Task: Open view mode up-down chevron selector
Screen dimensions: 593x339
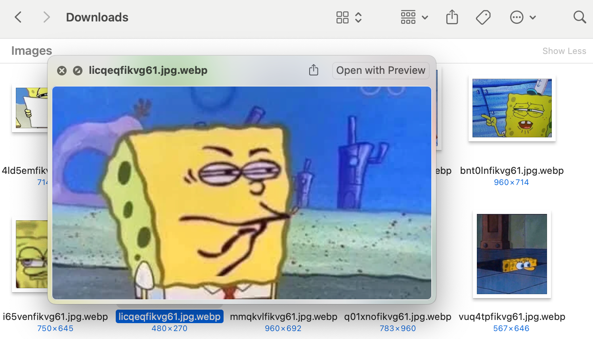Action: coord(358,17)
